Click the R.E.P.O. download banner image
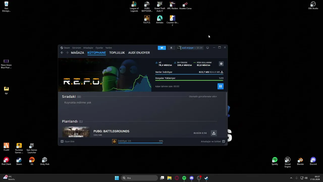This screenshot has height=182, width=323. click(x=105, y=75)
